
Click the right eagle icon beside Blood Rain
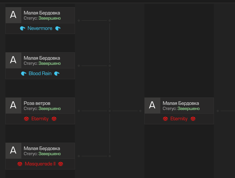point(57,73)
